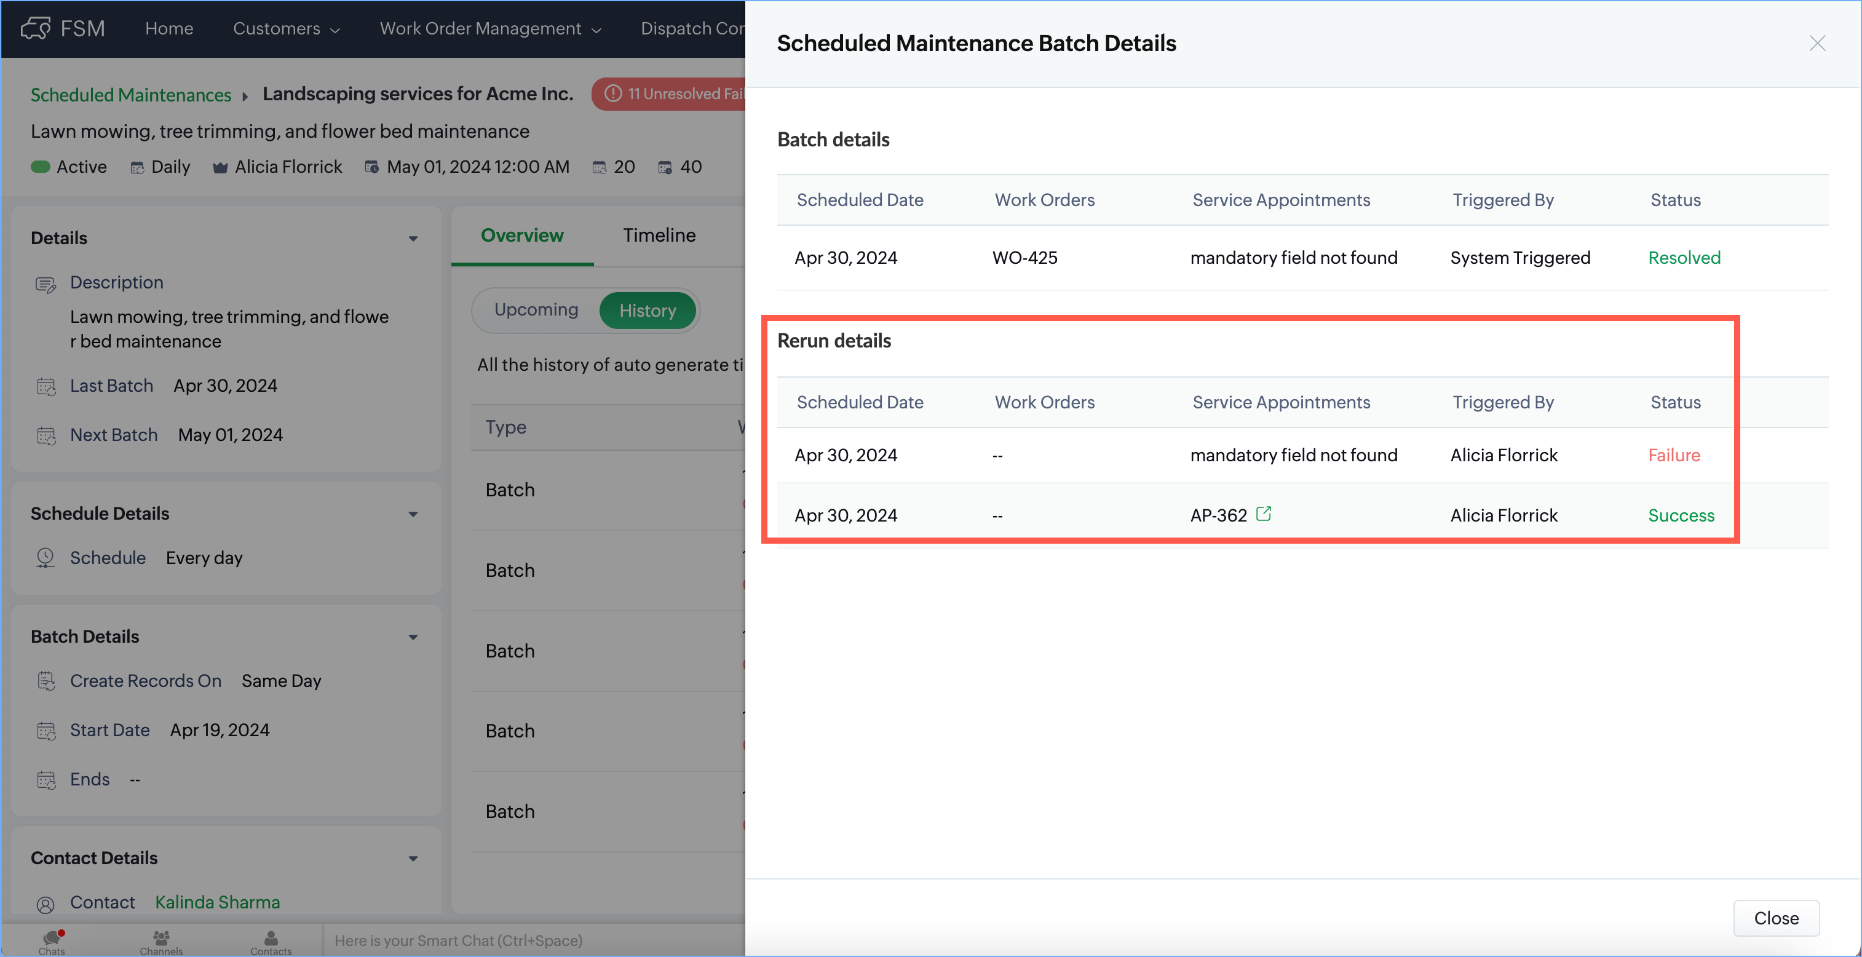The height and width of the screenshot is (957, 1862).
Task: Click the Ends calendar icon
Action: [46, 780]
